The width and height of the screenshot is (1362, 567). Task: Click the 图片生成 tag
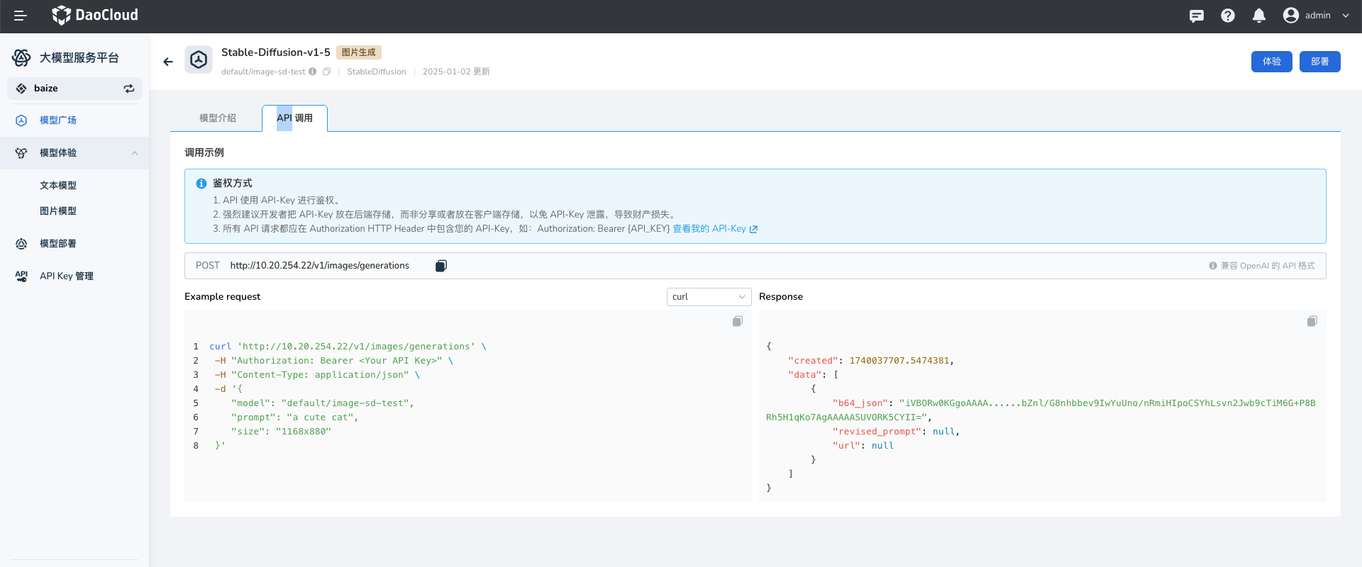coord(359,52)
